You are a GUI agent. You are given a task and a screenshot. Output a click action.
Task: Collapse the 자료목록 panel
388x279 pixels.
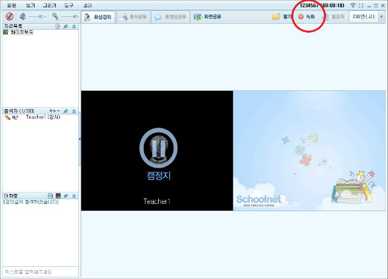tap(74, 27)
